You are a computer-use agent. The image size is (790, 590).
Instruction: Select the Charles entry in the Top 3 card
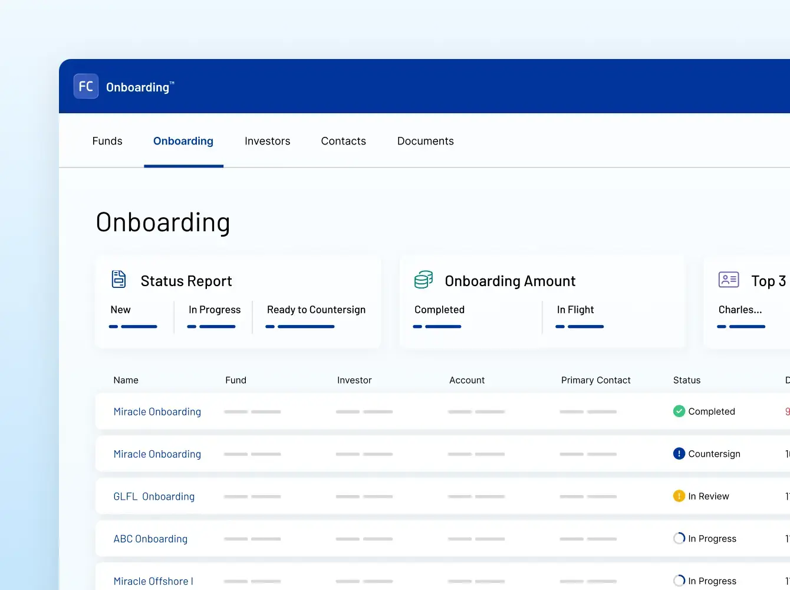click(740, 310)
